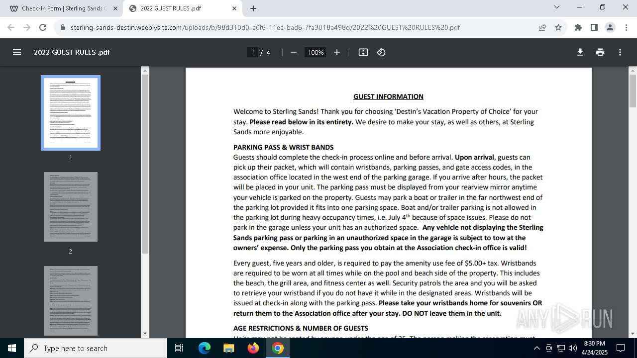The height and width of the screenshot is (358, 637).
Task: Open Chrome profile avatar
Action: coord(610,27)
